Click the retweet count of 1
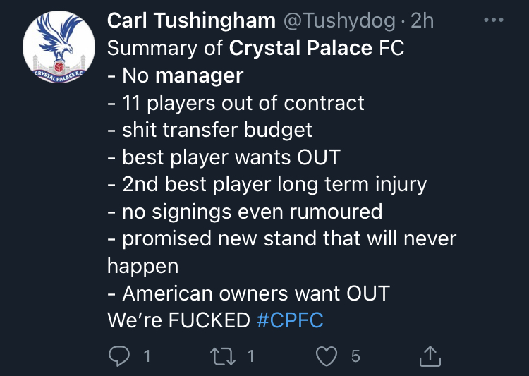This screenshot has height=376, width=529. (250, 356)
